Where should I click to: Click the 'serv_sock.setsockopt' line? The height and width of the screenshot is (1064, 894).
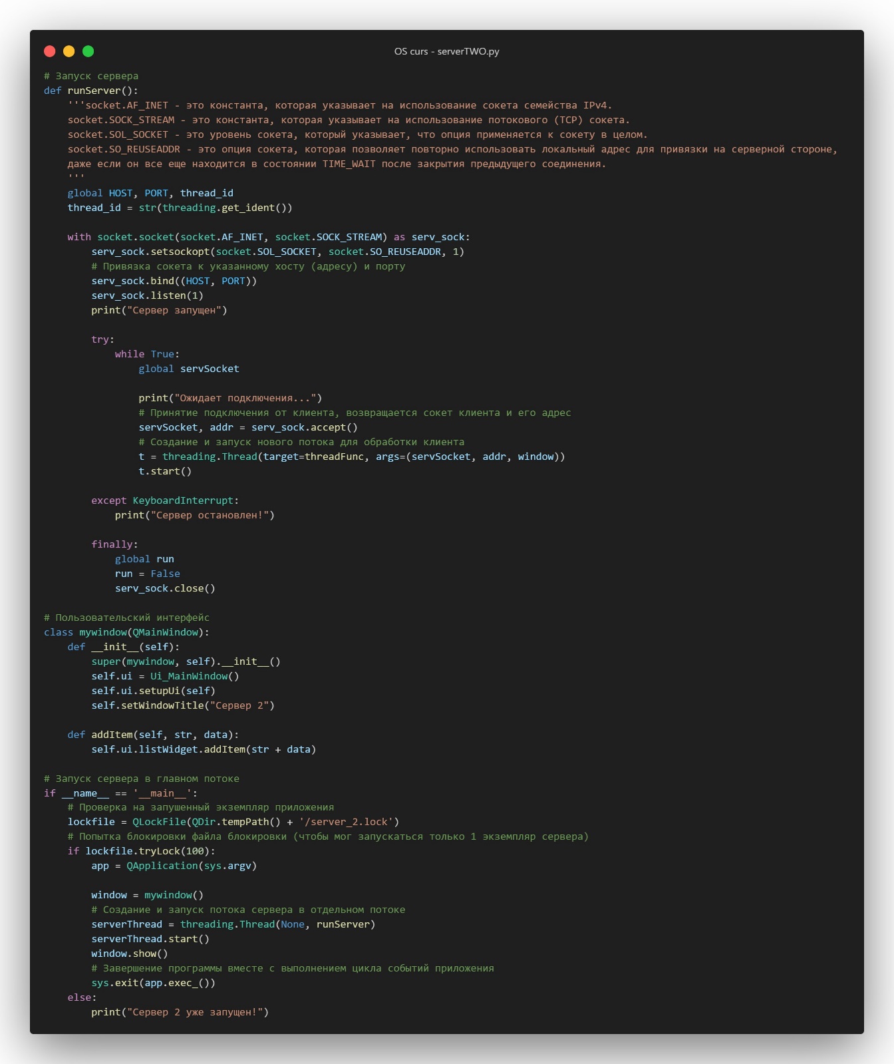pos(278,252)
